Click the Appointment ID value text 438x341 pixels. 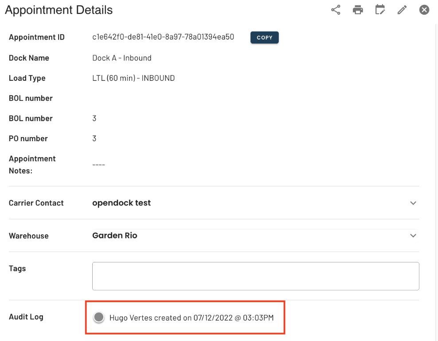163,37
